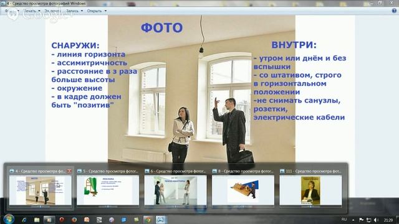Launch Internet Explorer from the taskbar
This screenshot has height=224, width=399.
point(24,220)
